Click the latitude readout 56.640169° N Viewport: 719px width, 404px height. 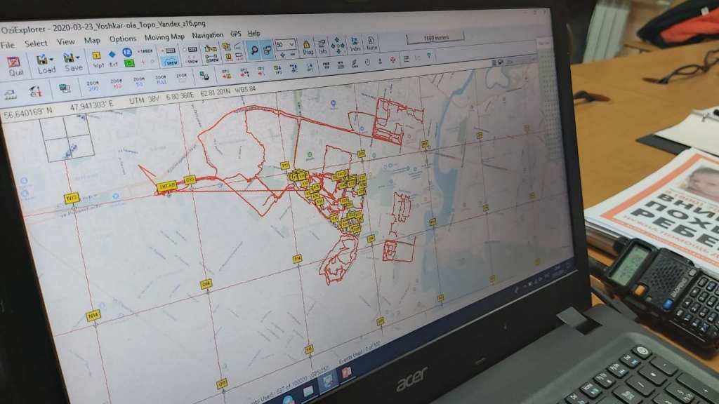click(x=27, y=112)
